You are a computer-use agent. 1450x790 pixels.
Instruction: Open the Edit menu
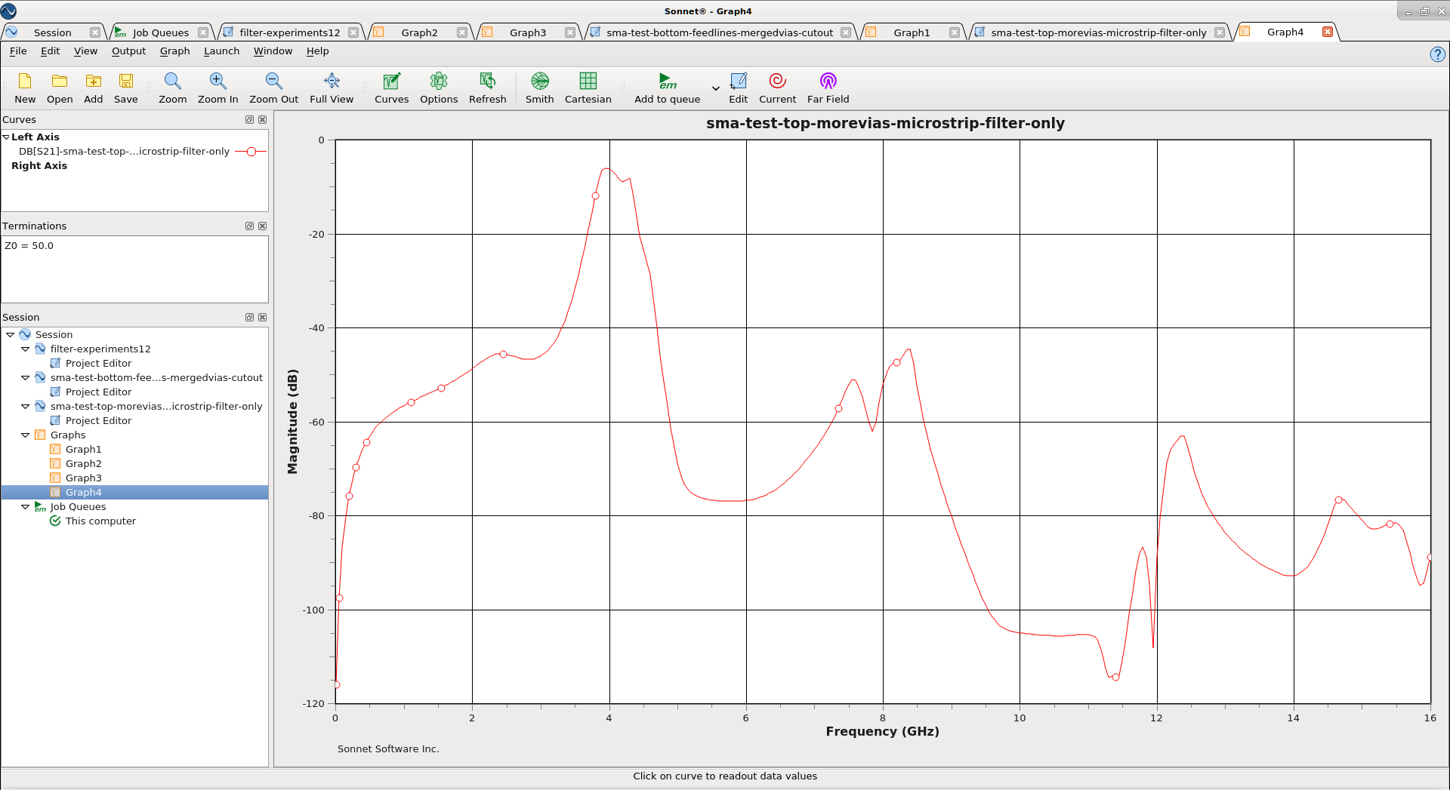50,51
